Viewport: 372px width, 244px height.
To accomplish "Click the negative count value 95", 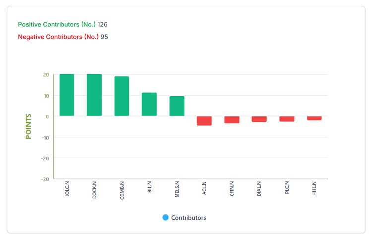I will click(104, 37).
